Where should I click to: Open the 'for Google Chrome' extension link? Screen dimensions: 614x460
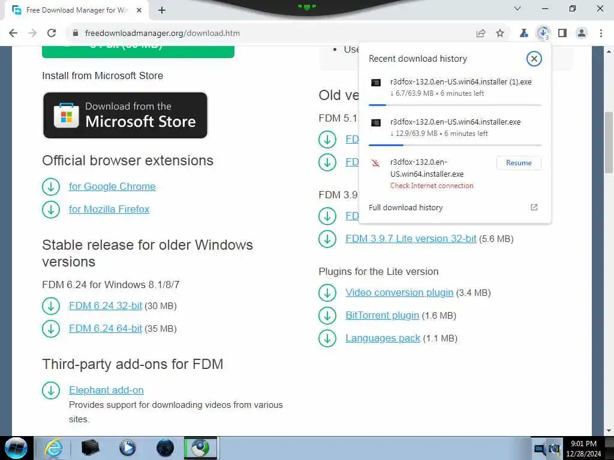112,187
